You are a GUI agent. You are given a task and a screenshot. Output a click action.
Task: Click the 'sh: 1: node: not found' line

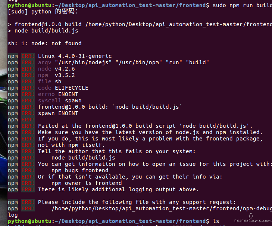click(x=44, y=43)
